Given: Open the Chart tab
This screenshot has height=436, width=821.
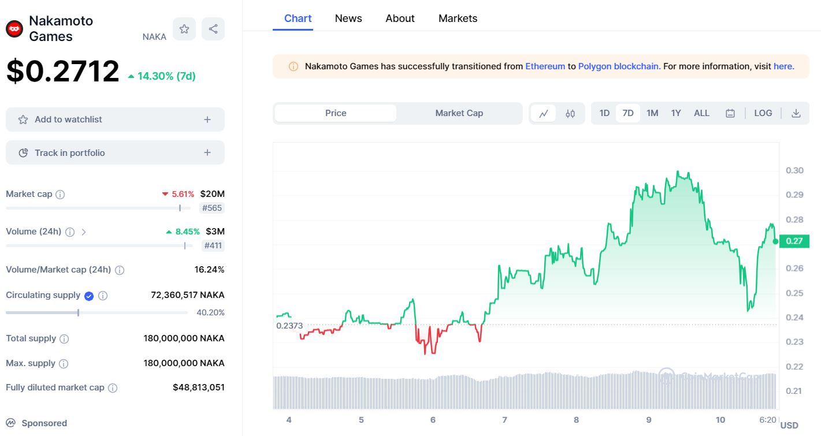Looking at the screenshot, I should coord(298,18).
